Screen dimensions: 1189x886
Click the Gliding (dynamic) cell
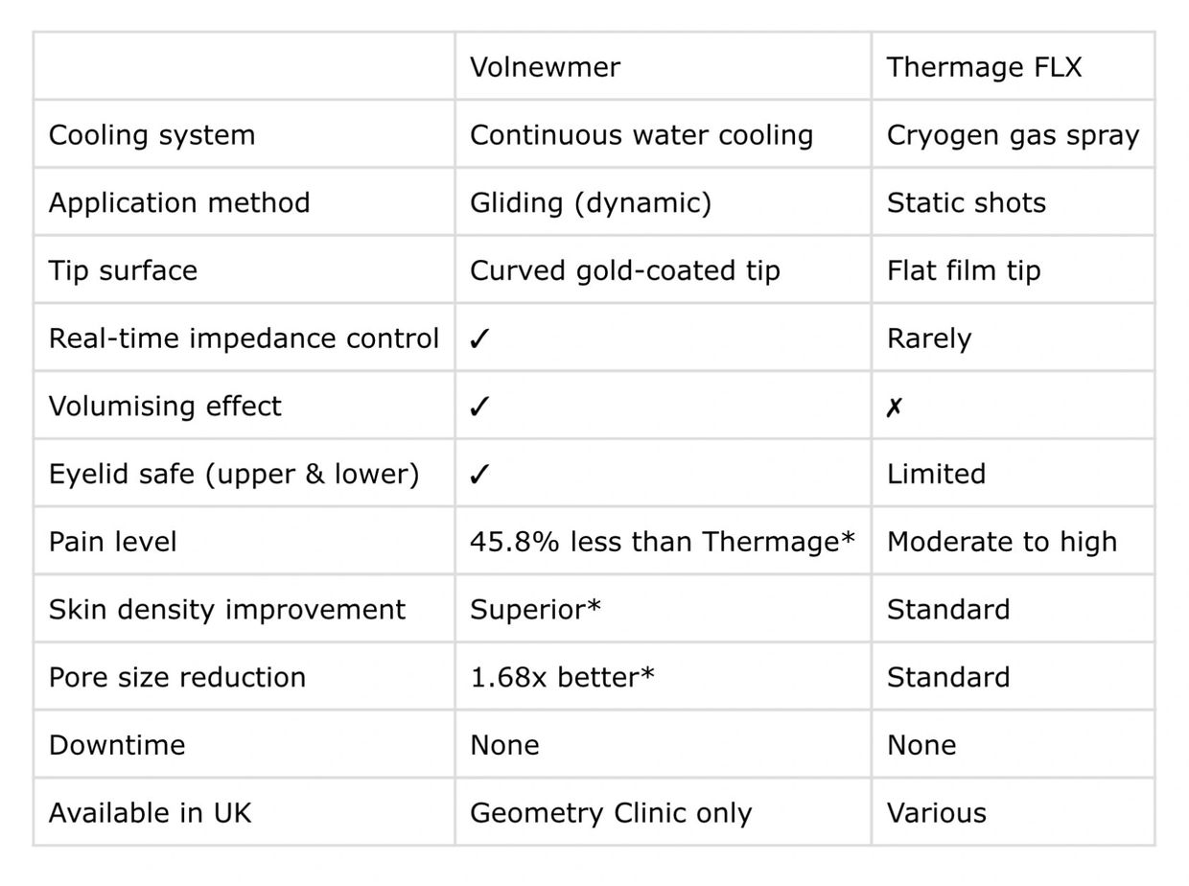590,203
